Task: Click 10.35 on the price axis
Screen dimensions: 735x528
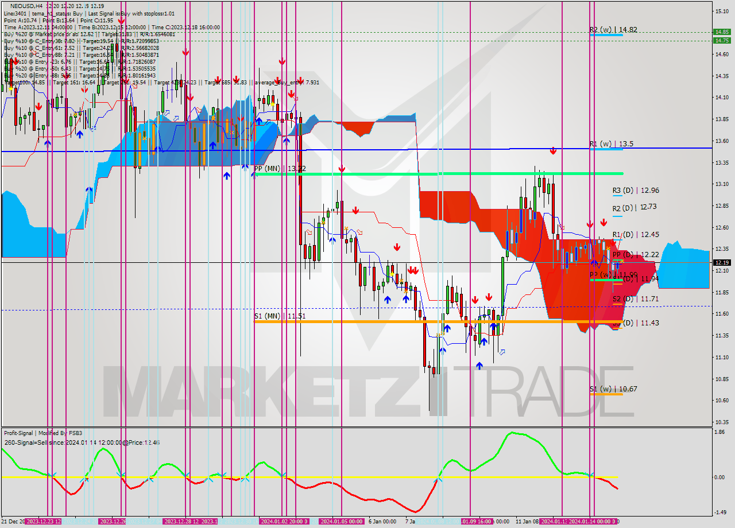Action: (x=721, y=422)
